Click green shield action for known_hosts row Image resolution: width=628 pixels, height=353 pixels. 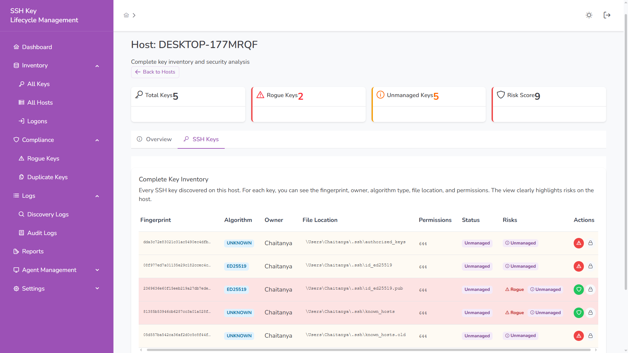[578, 313]
